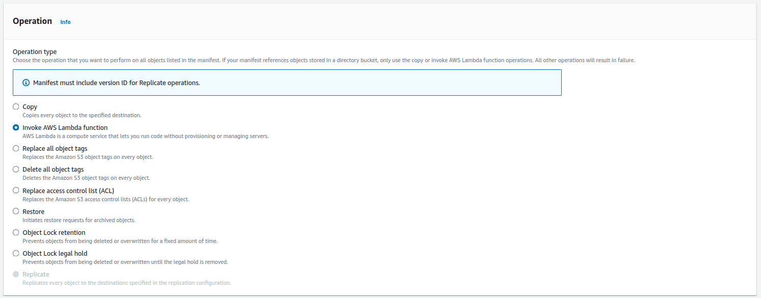The image size is (761, 298).
Task: Choose Replace all object tags option
Action: (16, 148)
